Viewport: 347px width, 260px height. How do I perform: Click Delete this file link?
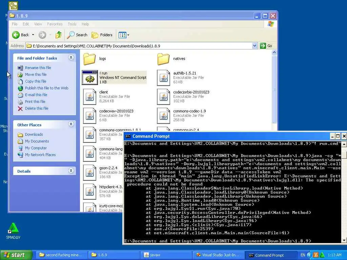tap(37, 108)
